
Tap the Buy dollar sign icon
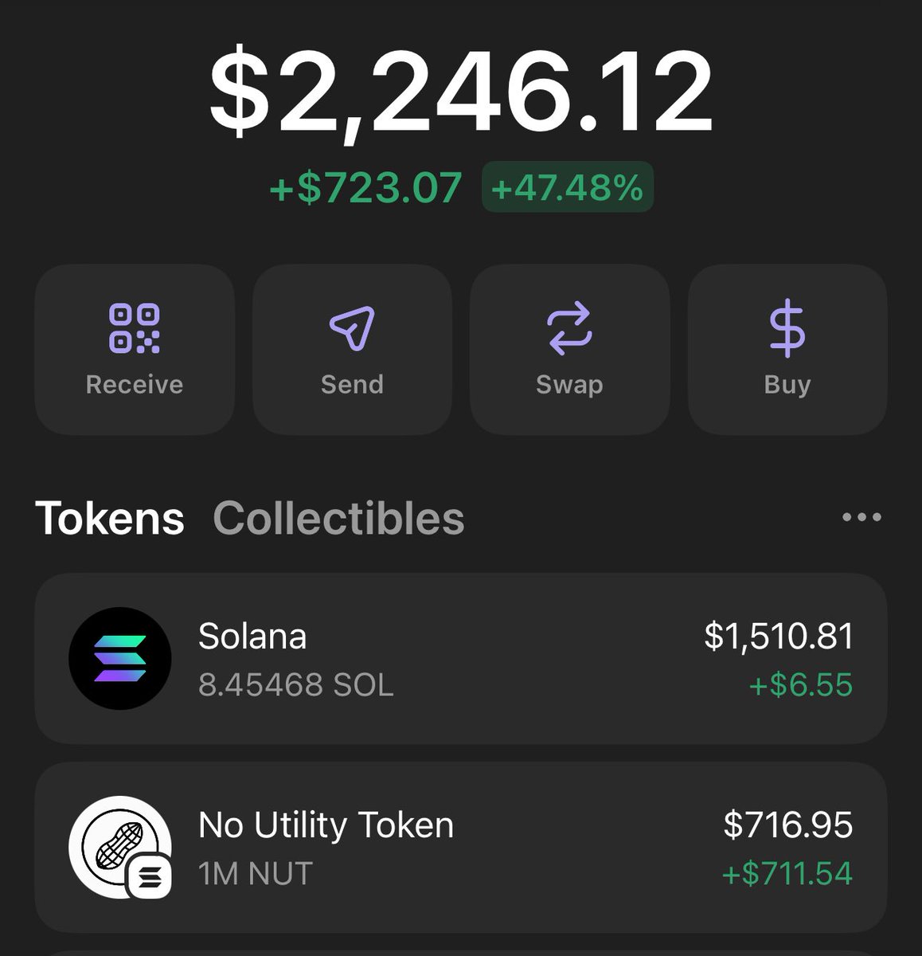click(x=787, y=327)
